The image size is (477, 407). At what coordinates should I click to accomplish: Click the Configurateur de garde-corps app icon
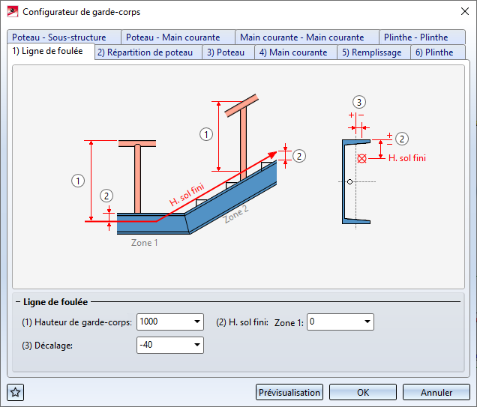13,12
